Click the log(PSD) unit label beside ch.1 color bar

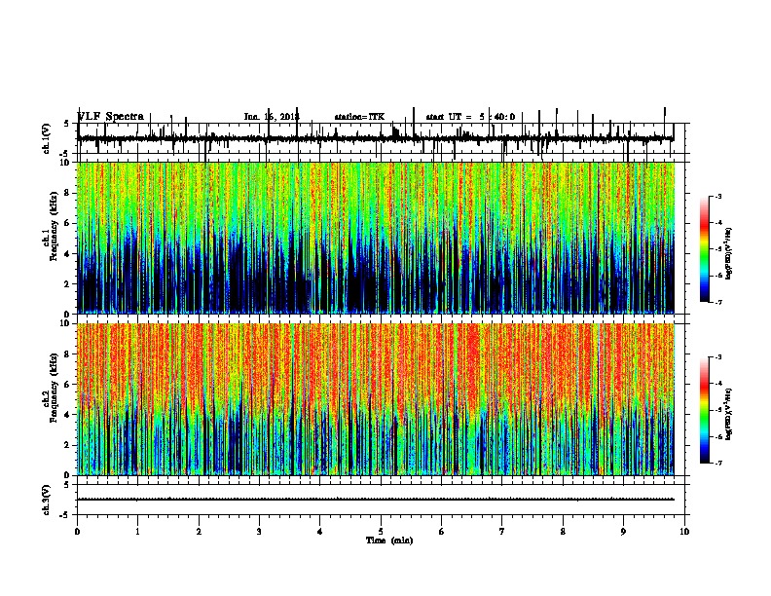coord(729,254)
